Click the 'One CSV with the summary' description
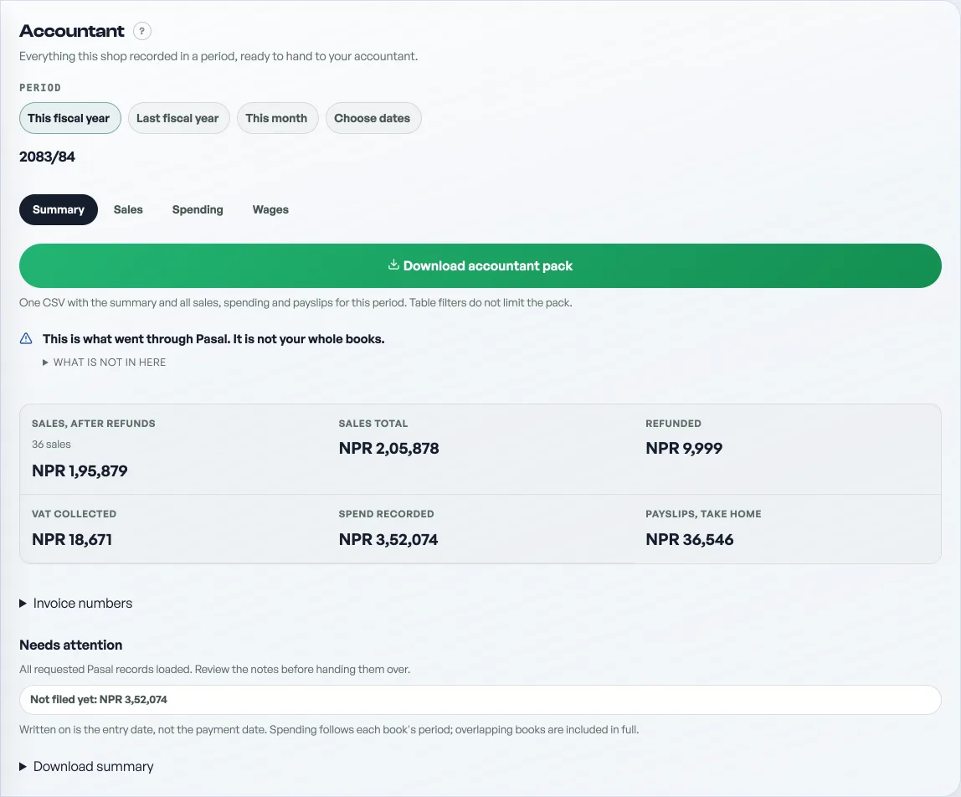 point(295,303)
